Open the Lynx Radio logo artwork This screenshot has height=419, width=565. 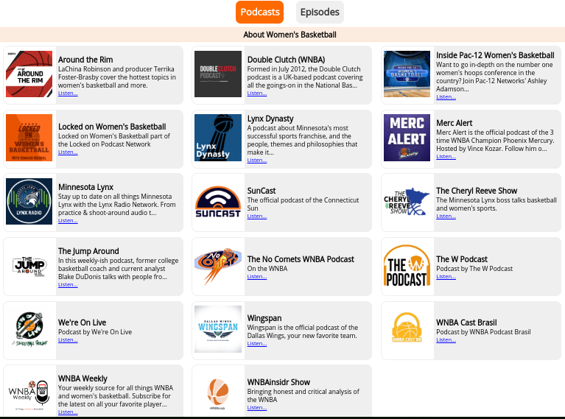click(29, 201)
